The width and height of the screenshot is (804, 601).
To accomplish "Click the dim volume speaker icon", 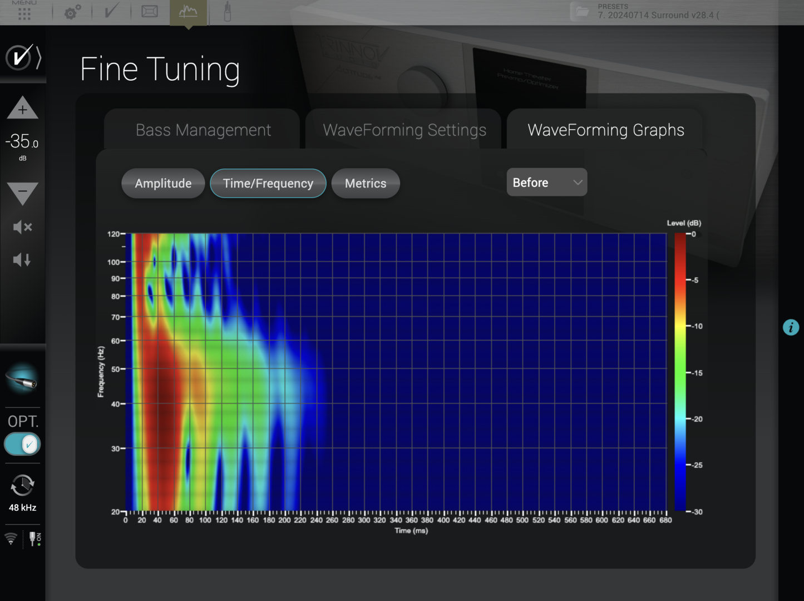I will [22, 259].
